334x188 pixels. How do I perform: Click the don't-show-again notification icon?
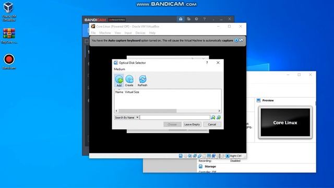pyautogui.click(x=241, y=40)
